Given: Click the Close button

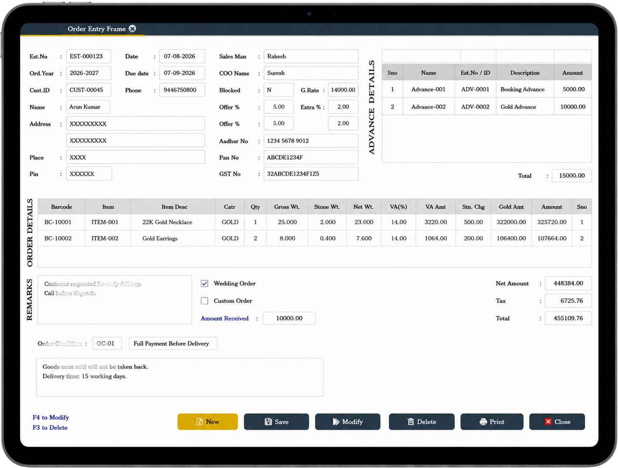Looking at the screenshot, I should pyautogui.click(x=557, y=422).
